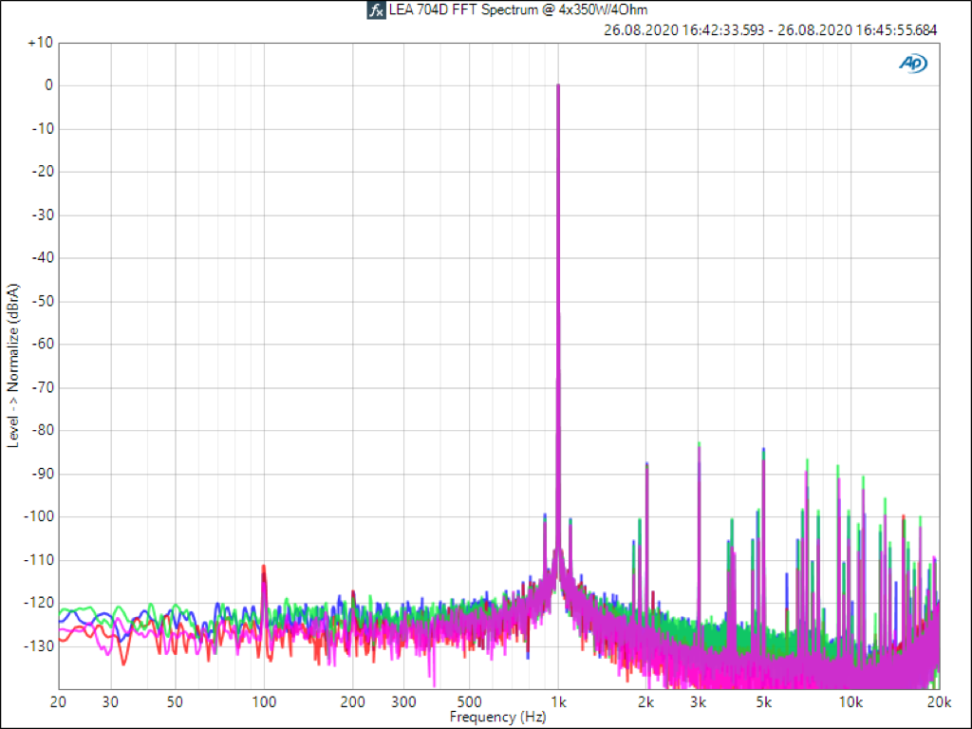This screenshot has height=729, width=972.
Task: Click the Frequency (Hz) axis label
Action: [499, 717]
